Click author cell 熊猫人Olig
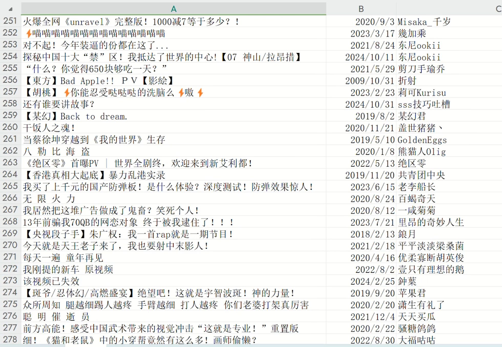Image resolution: width=502 pixels, height=347 pixels. click(x=449, y=151)
